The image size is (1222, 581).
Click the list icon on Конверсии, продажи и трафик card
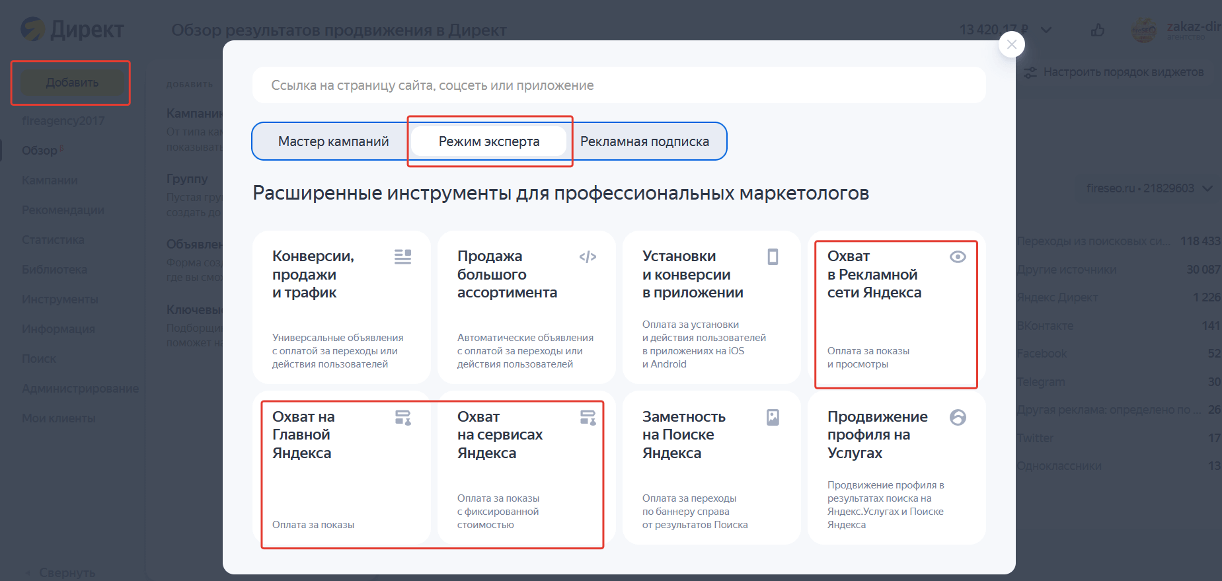(x=402, y=256)
